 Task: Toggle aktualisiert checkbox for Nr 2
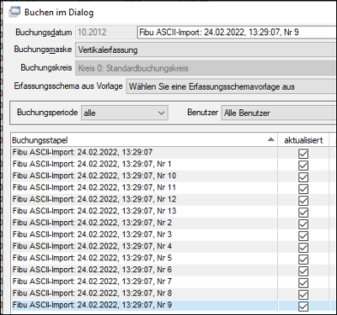[x=303, y=224]
